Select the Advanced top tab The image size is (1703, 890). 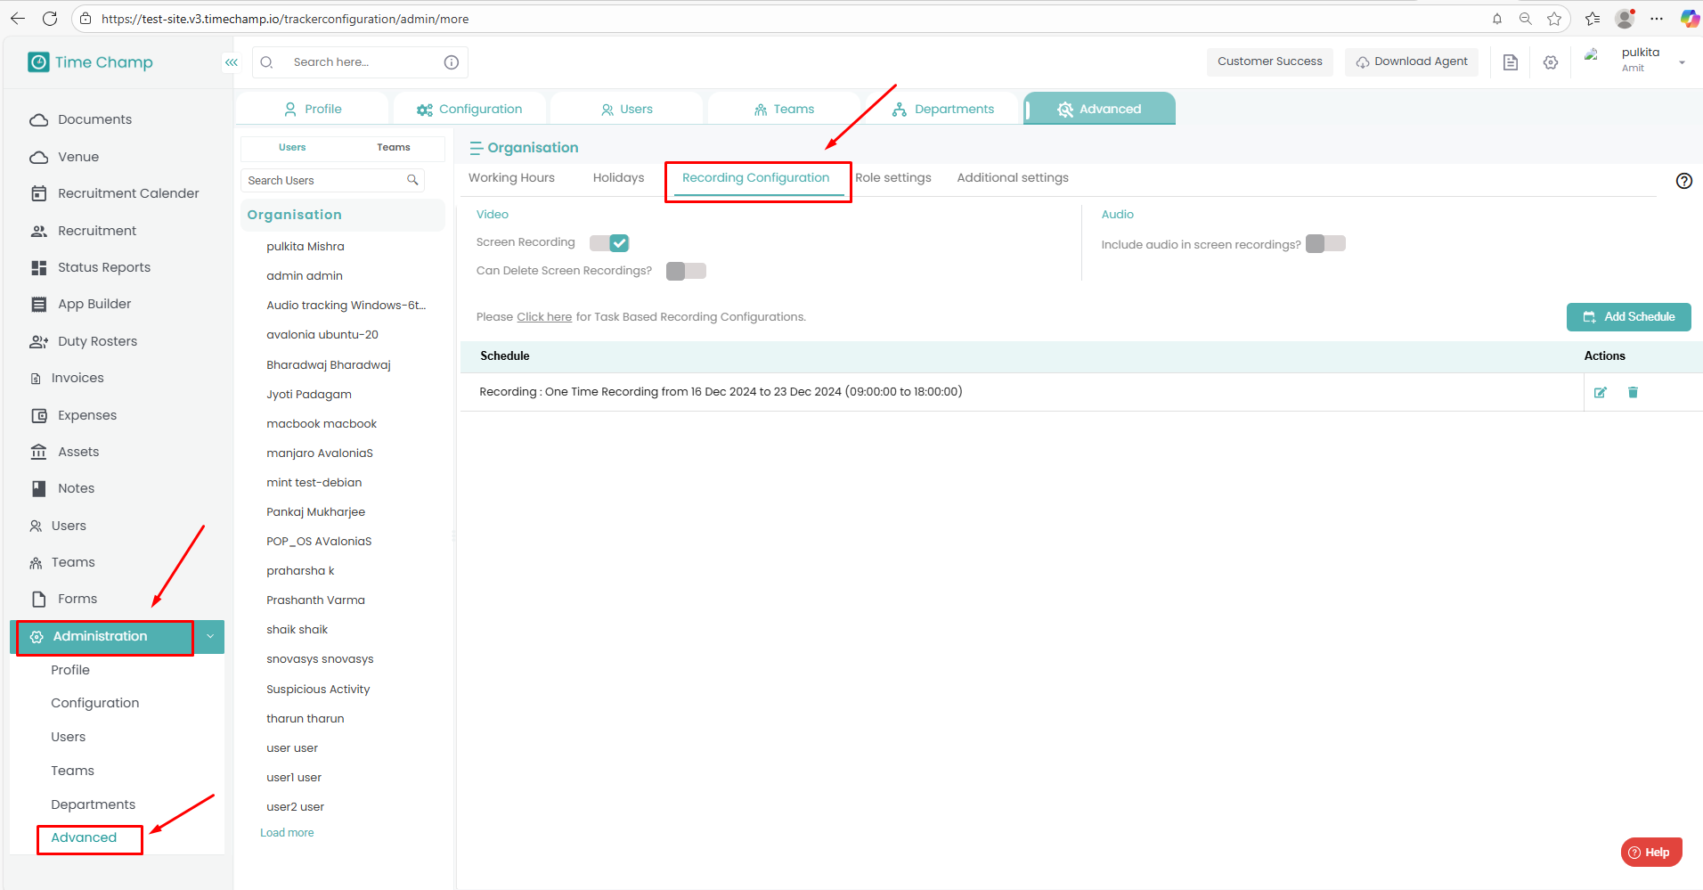[x=1099, y=109]
